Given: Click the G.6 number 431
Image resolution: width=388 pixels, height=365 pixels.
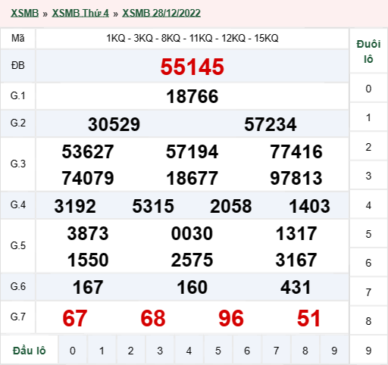Looking at the screenshot, I should point(296,287).
